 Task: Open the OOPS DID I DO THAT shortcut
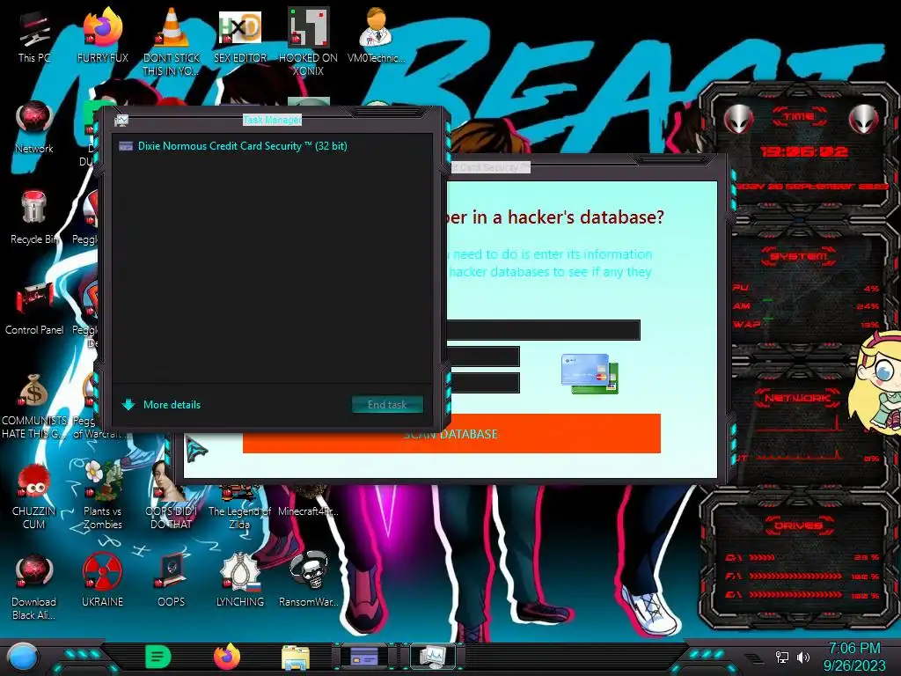[172, 496]
